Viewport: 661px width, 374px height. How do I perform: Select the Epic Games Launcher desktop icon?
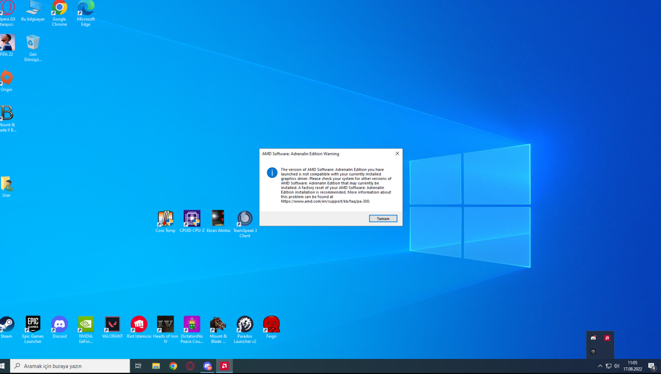coord(33,324)
